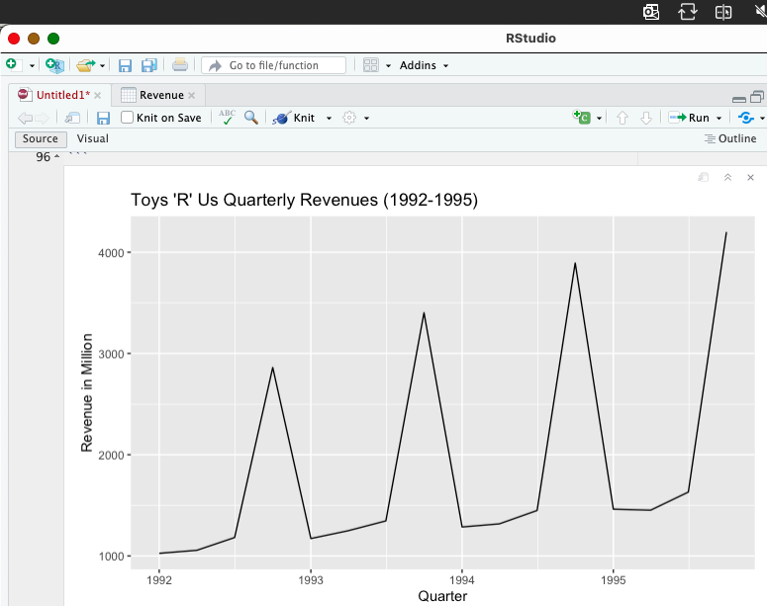The image size is (767, 606).
Task: Open Find/Replace magnifier icon
Action: [x=251, y=118]
